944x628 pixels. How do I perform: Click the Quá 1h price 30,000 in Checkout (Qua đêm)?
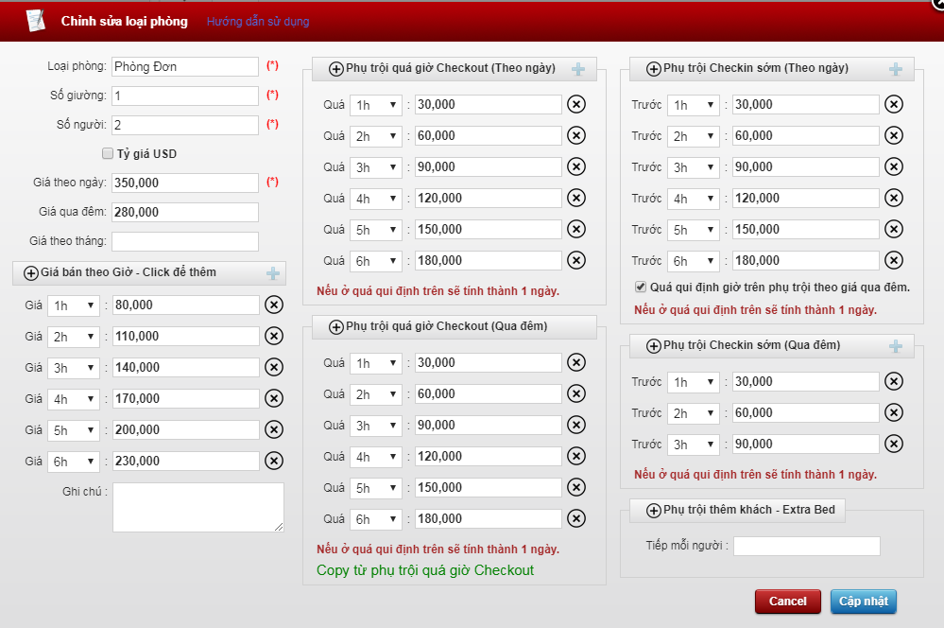pos(489,363)
